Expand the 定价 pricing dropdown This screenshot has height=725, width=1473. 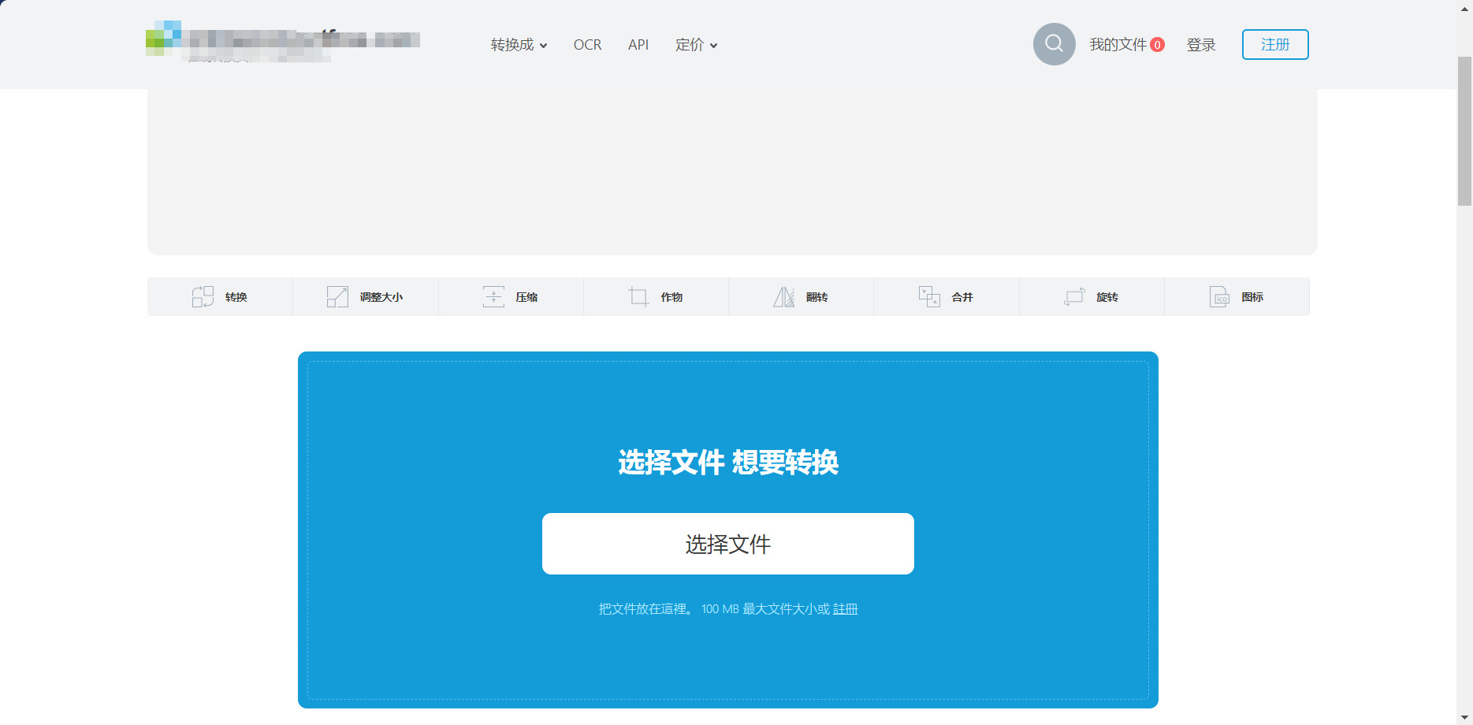pyautogui.click(x=696, y=45)
